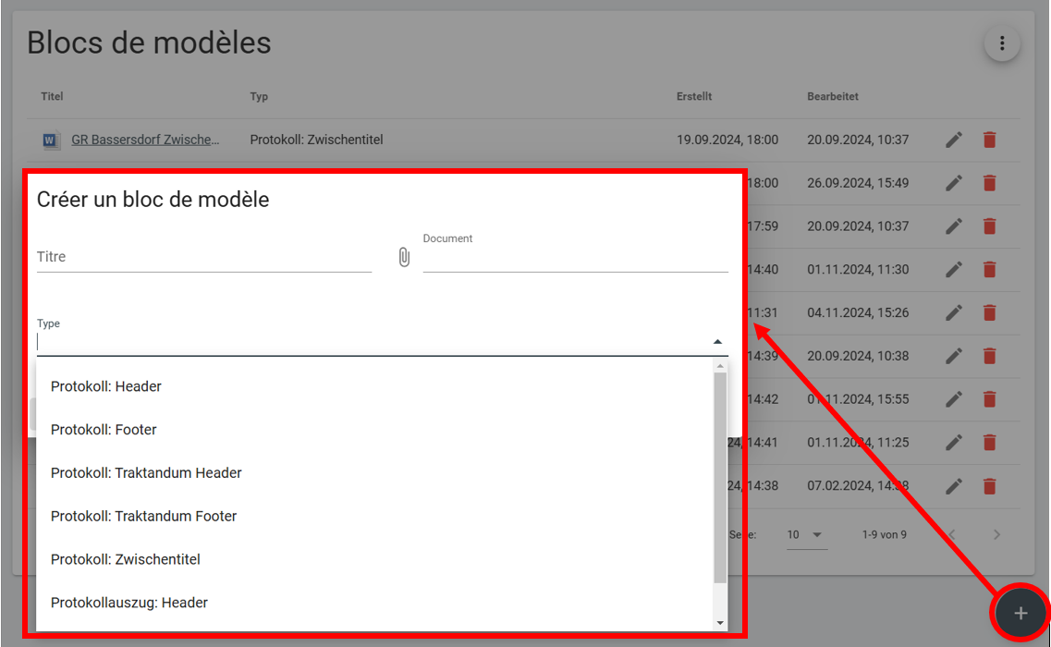Delete the GR Bassersdorf Zwischentitel row
1051x647 pixels.
click(989, 140)
